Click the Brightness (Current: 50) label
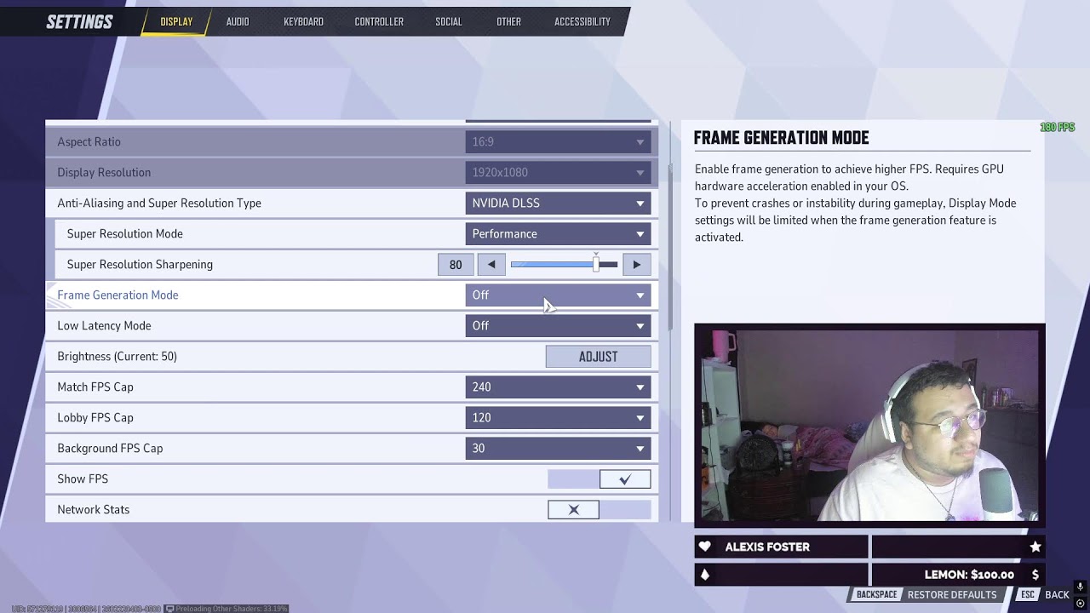Viewport: 1090px width, 613px height. tap(117, 357)
